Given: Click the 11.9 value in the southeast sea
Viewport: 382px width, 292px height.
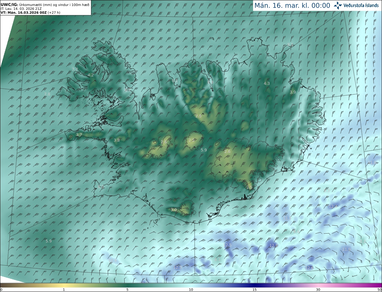Looking at the screenshot, I should (346, 249).
